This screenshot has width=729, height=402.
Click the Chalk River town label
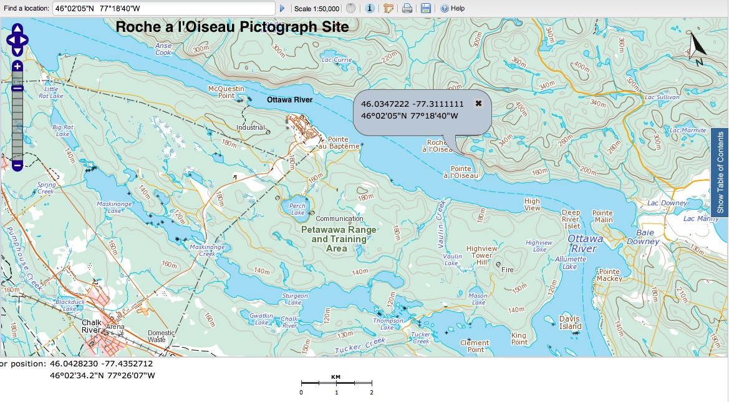point(91,326)
